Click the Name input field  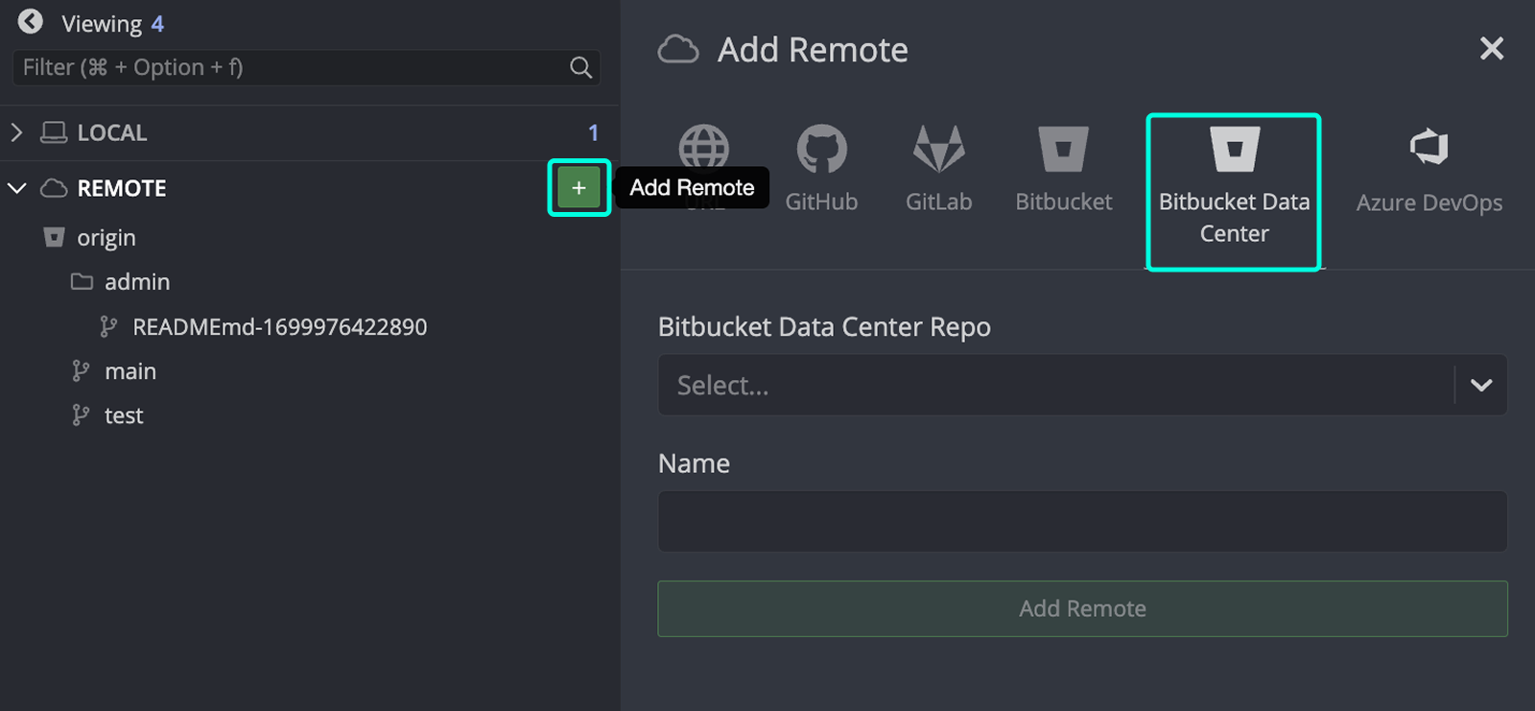pos(1081,522)
